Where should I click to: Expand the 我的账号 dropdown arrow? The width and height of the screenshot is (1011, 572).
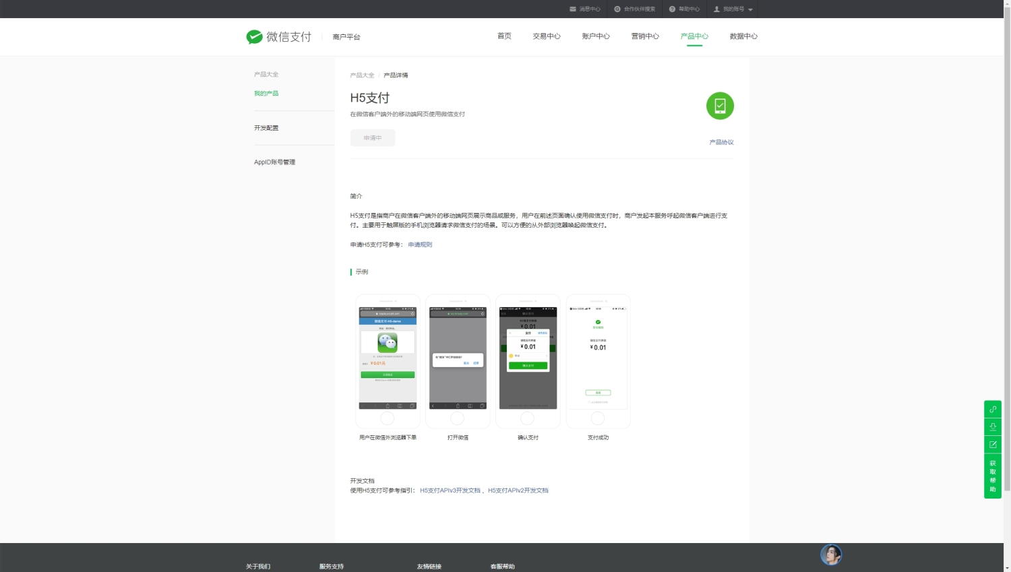[x=750, y=9]
